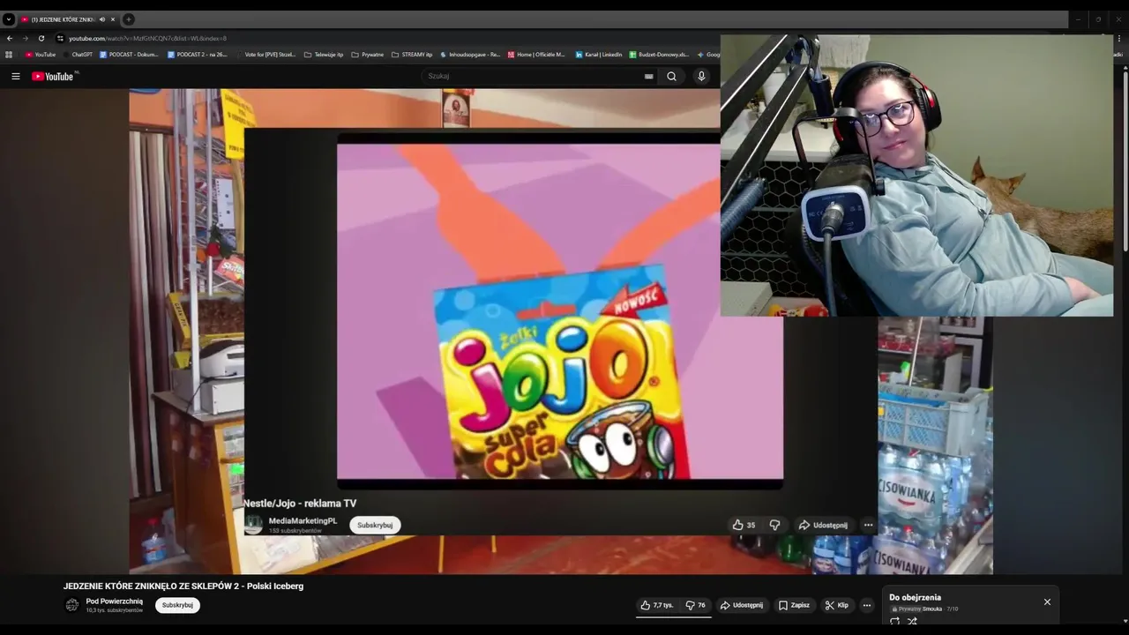Click the embedded Udostępnij share button

[x=823, y=525]
